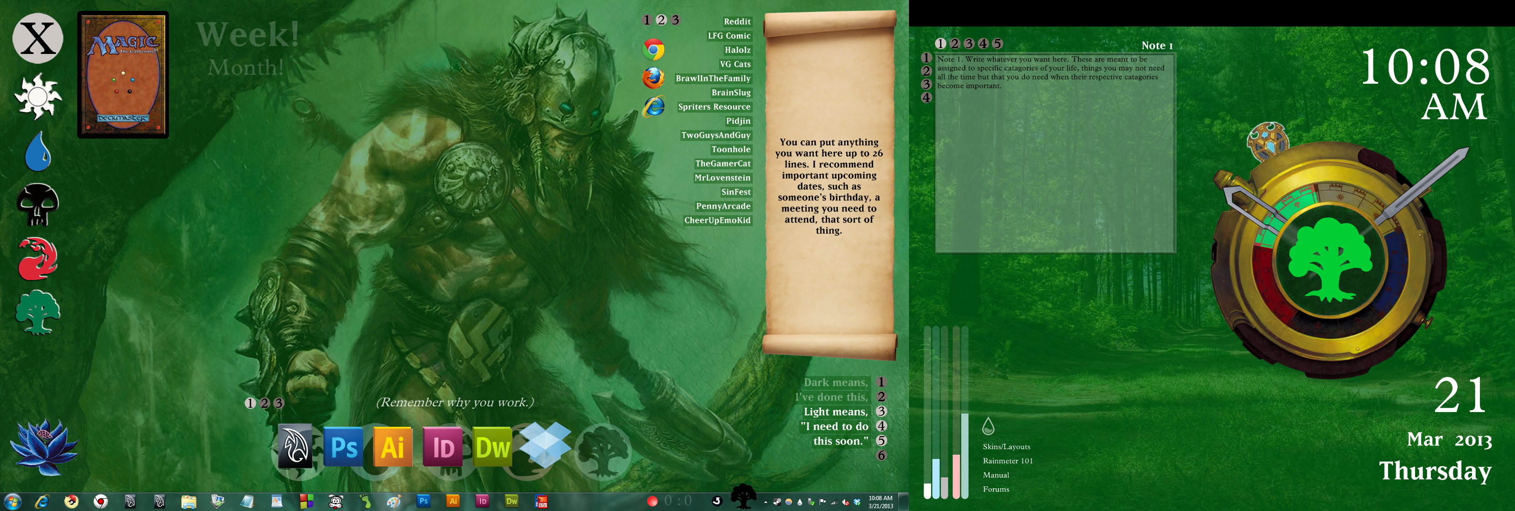
Task: Switch to page 3 above the link list
Action: point(675,20)
